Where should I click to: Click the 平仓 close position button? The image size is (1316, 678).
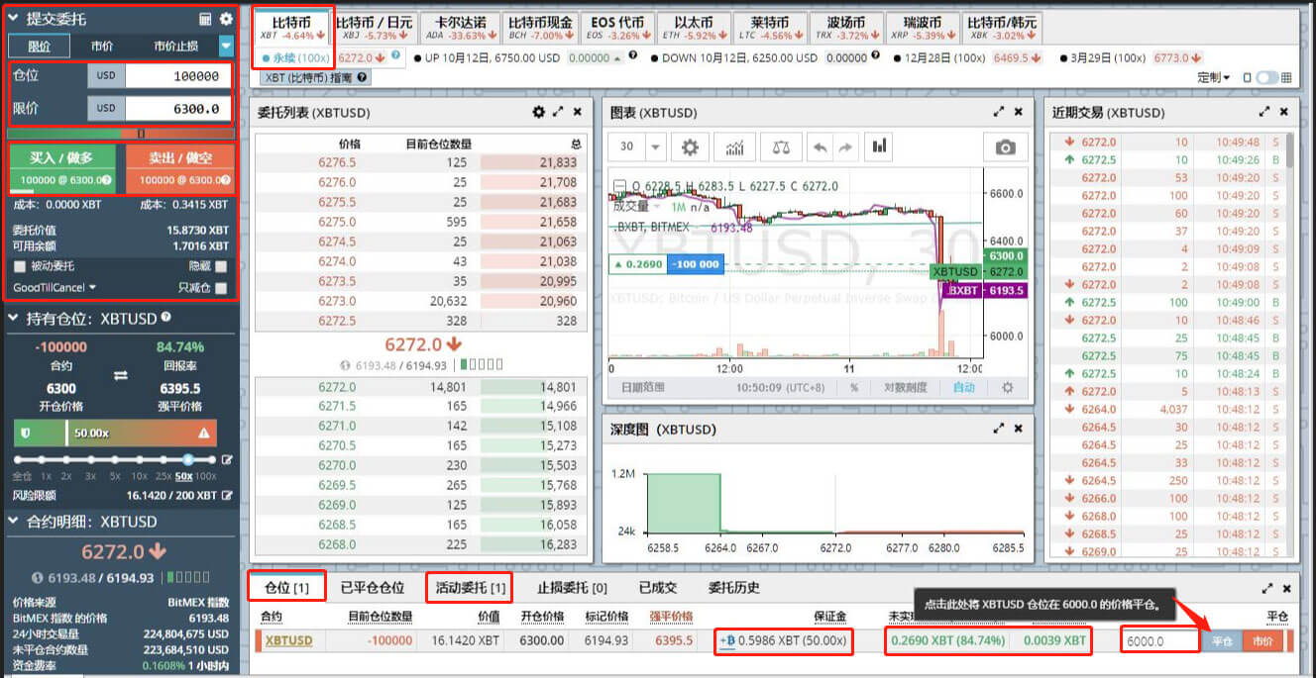pyautogui.click(x=1222, y=641)
